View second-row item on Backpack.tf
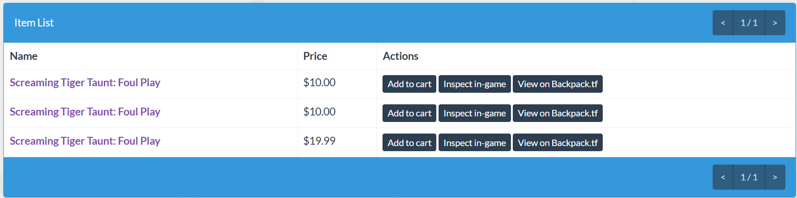 point(558,113)
